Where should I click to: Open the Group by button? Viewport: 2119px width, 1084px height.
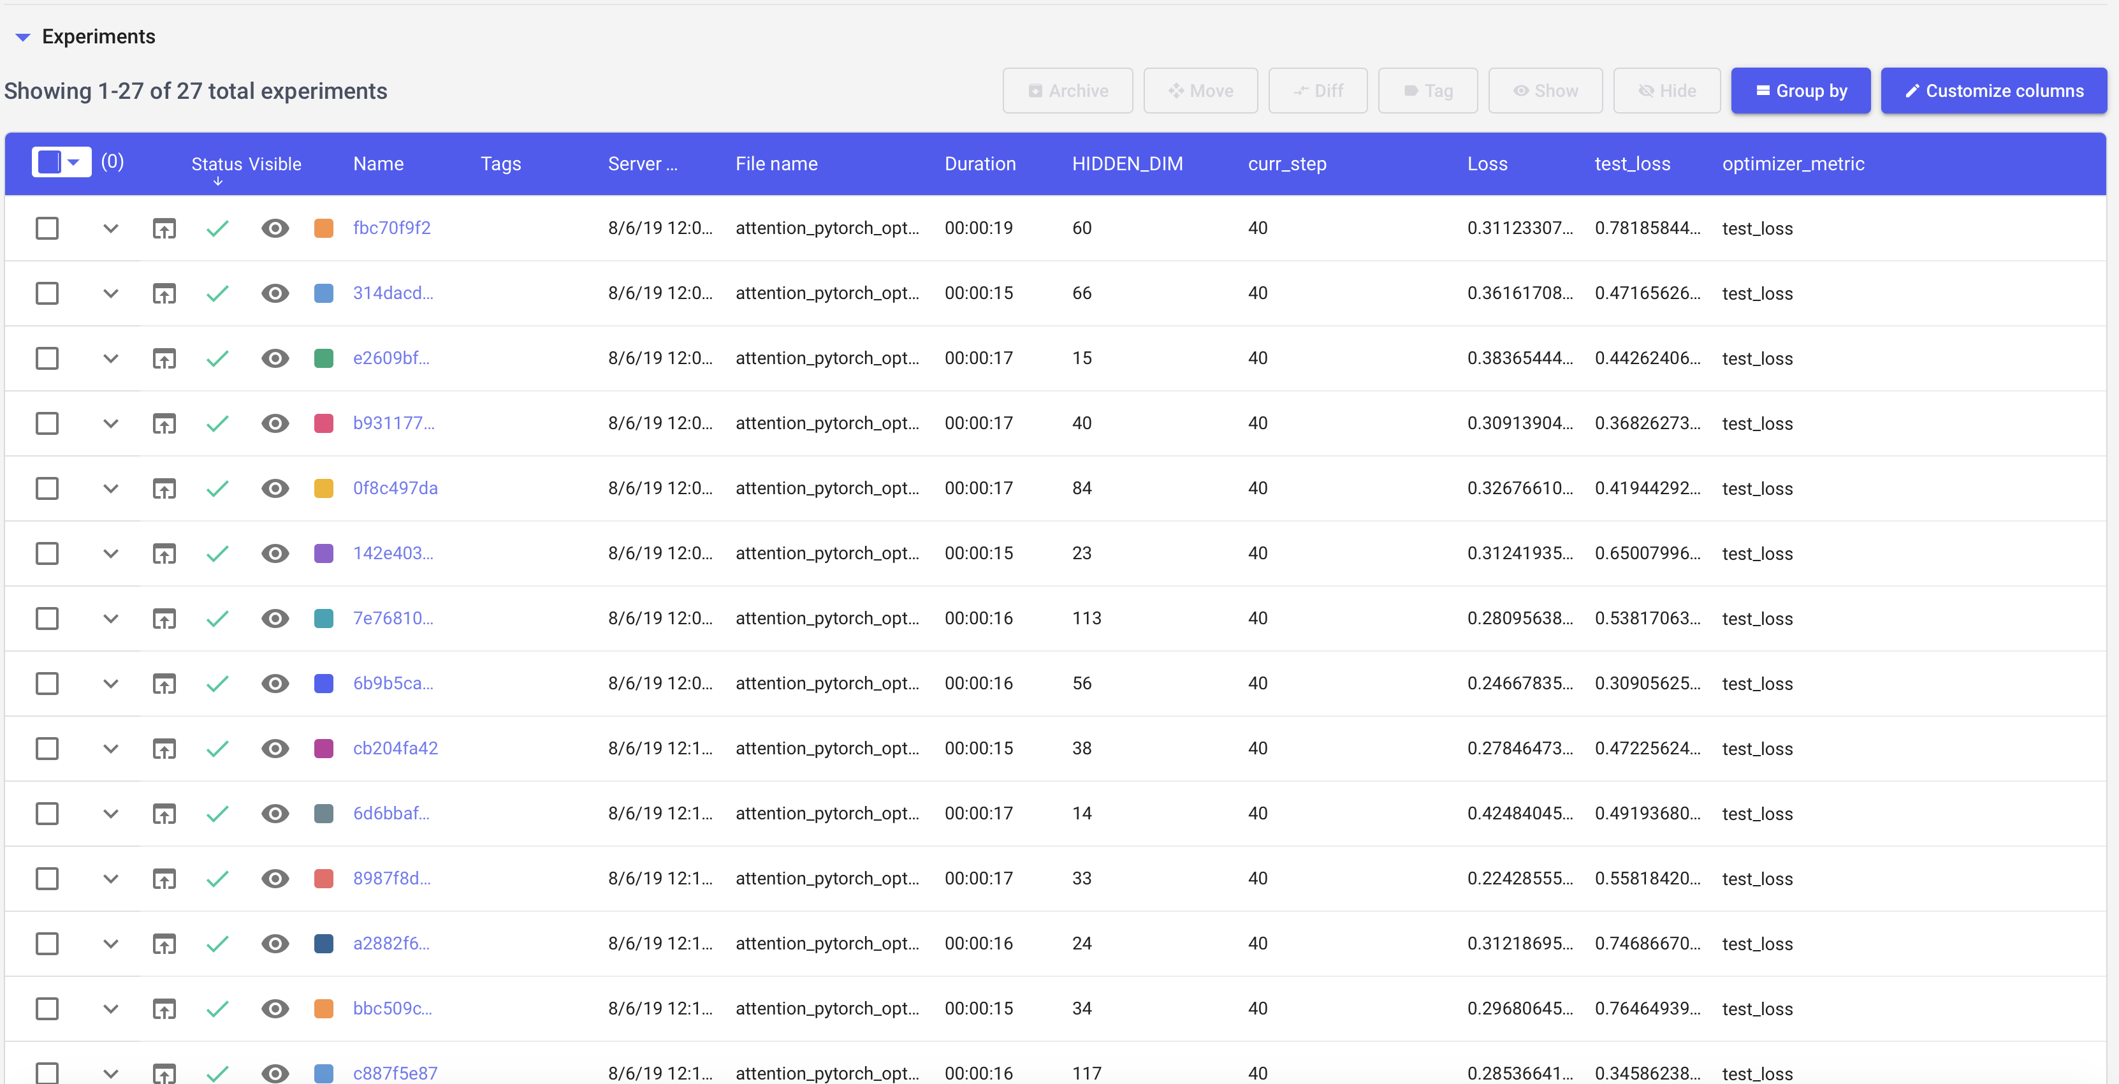click(x=1800, y=91)
